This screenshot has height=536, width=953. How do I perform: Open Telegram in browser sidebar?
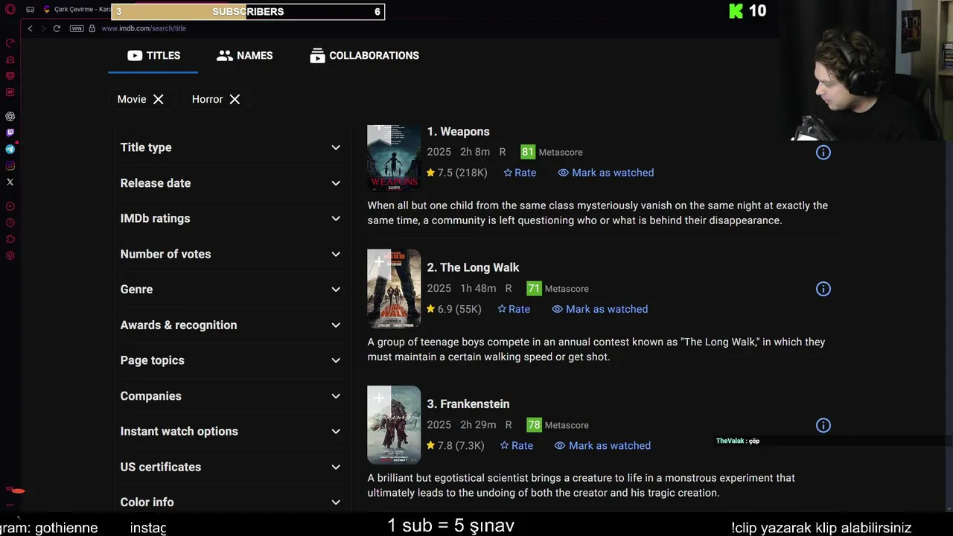10,150
